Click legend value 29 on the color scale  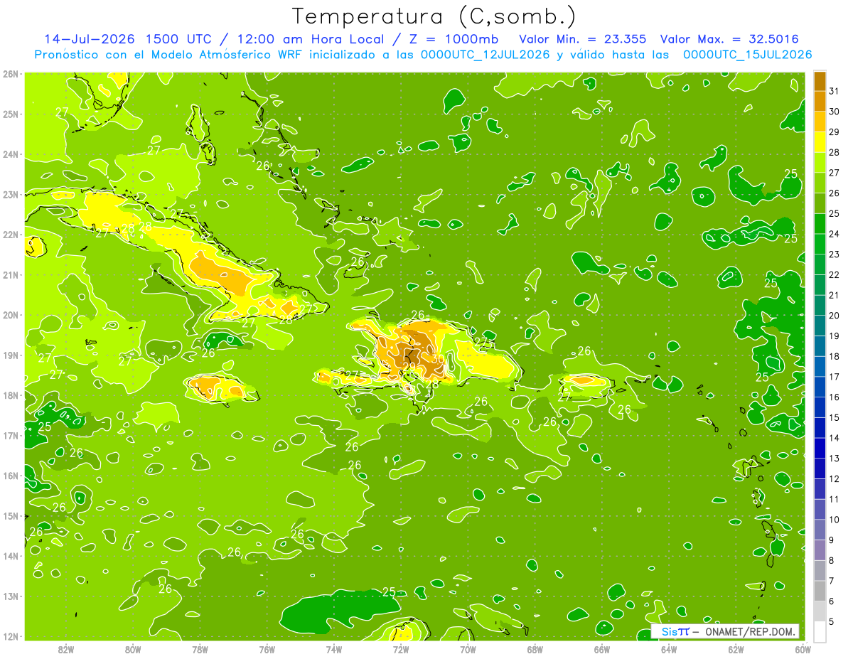pyautogui.click(x=835, y=132)
